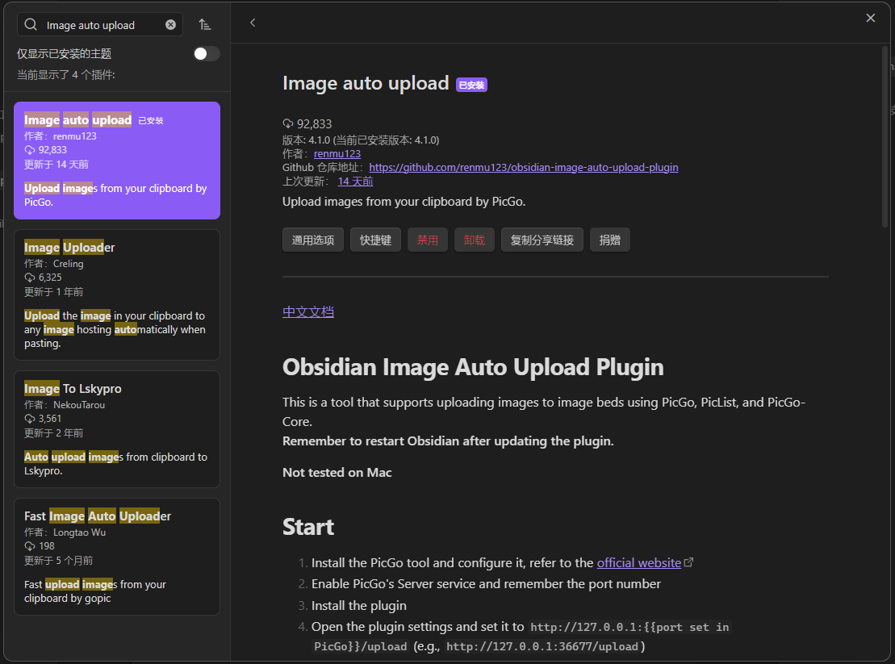Click the external link icon next to official website
Image resolution: width=895 pixels, height=664 pixels.
688,561
